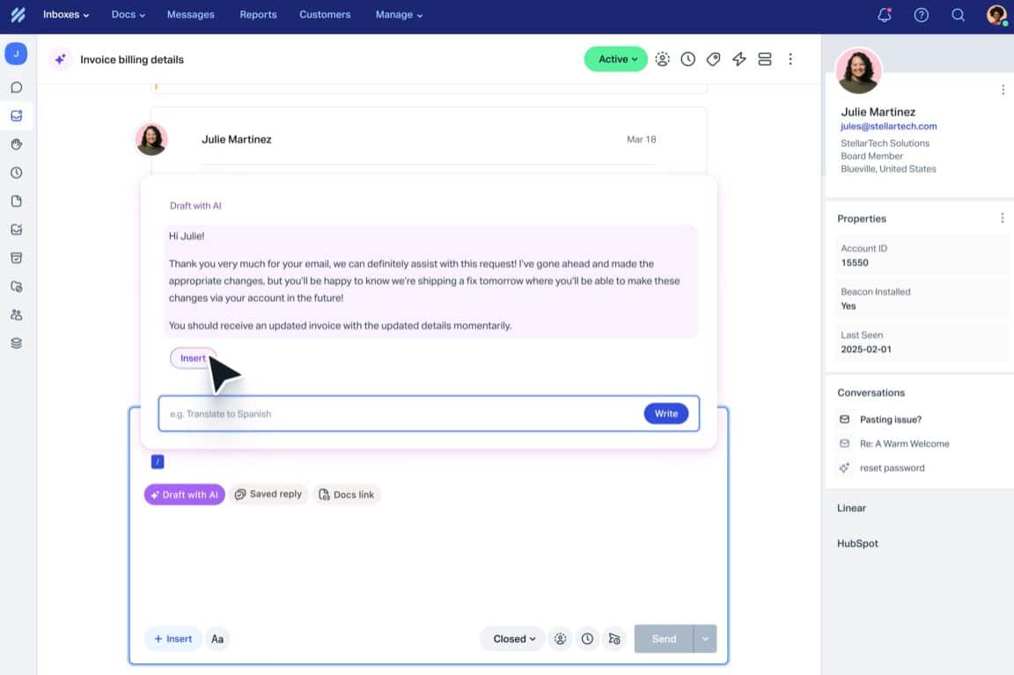Open the docs search sidebar icon
Screen dimensions: 1014x675
tap(17, 286)
